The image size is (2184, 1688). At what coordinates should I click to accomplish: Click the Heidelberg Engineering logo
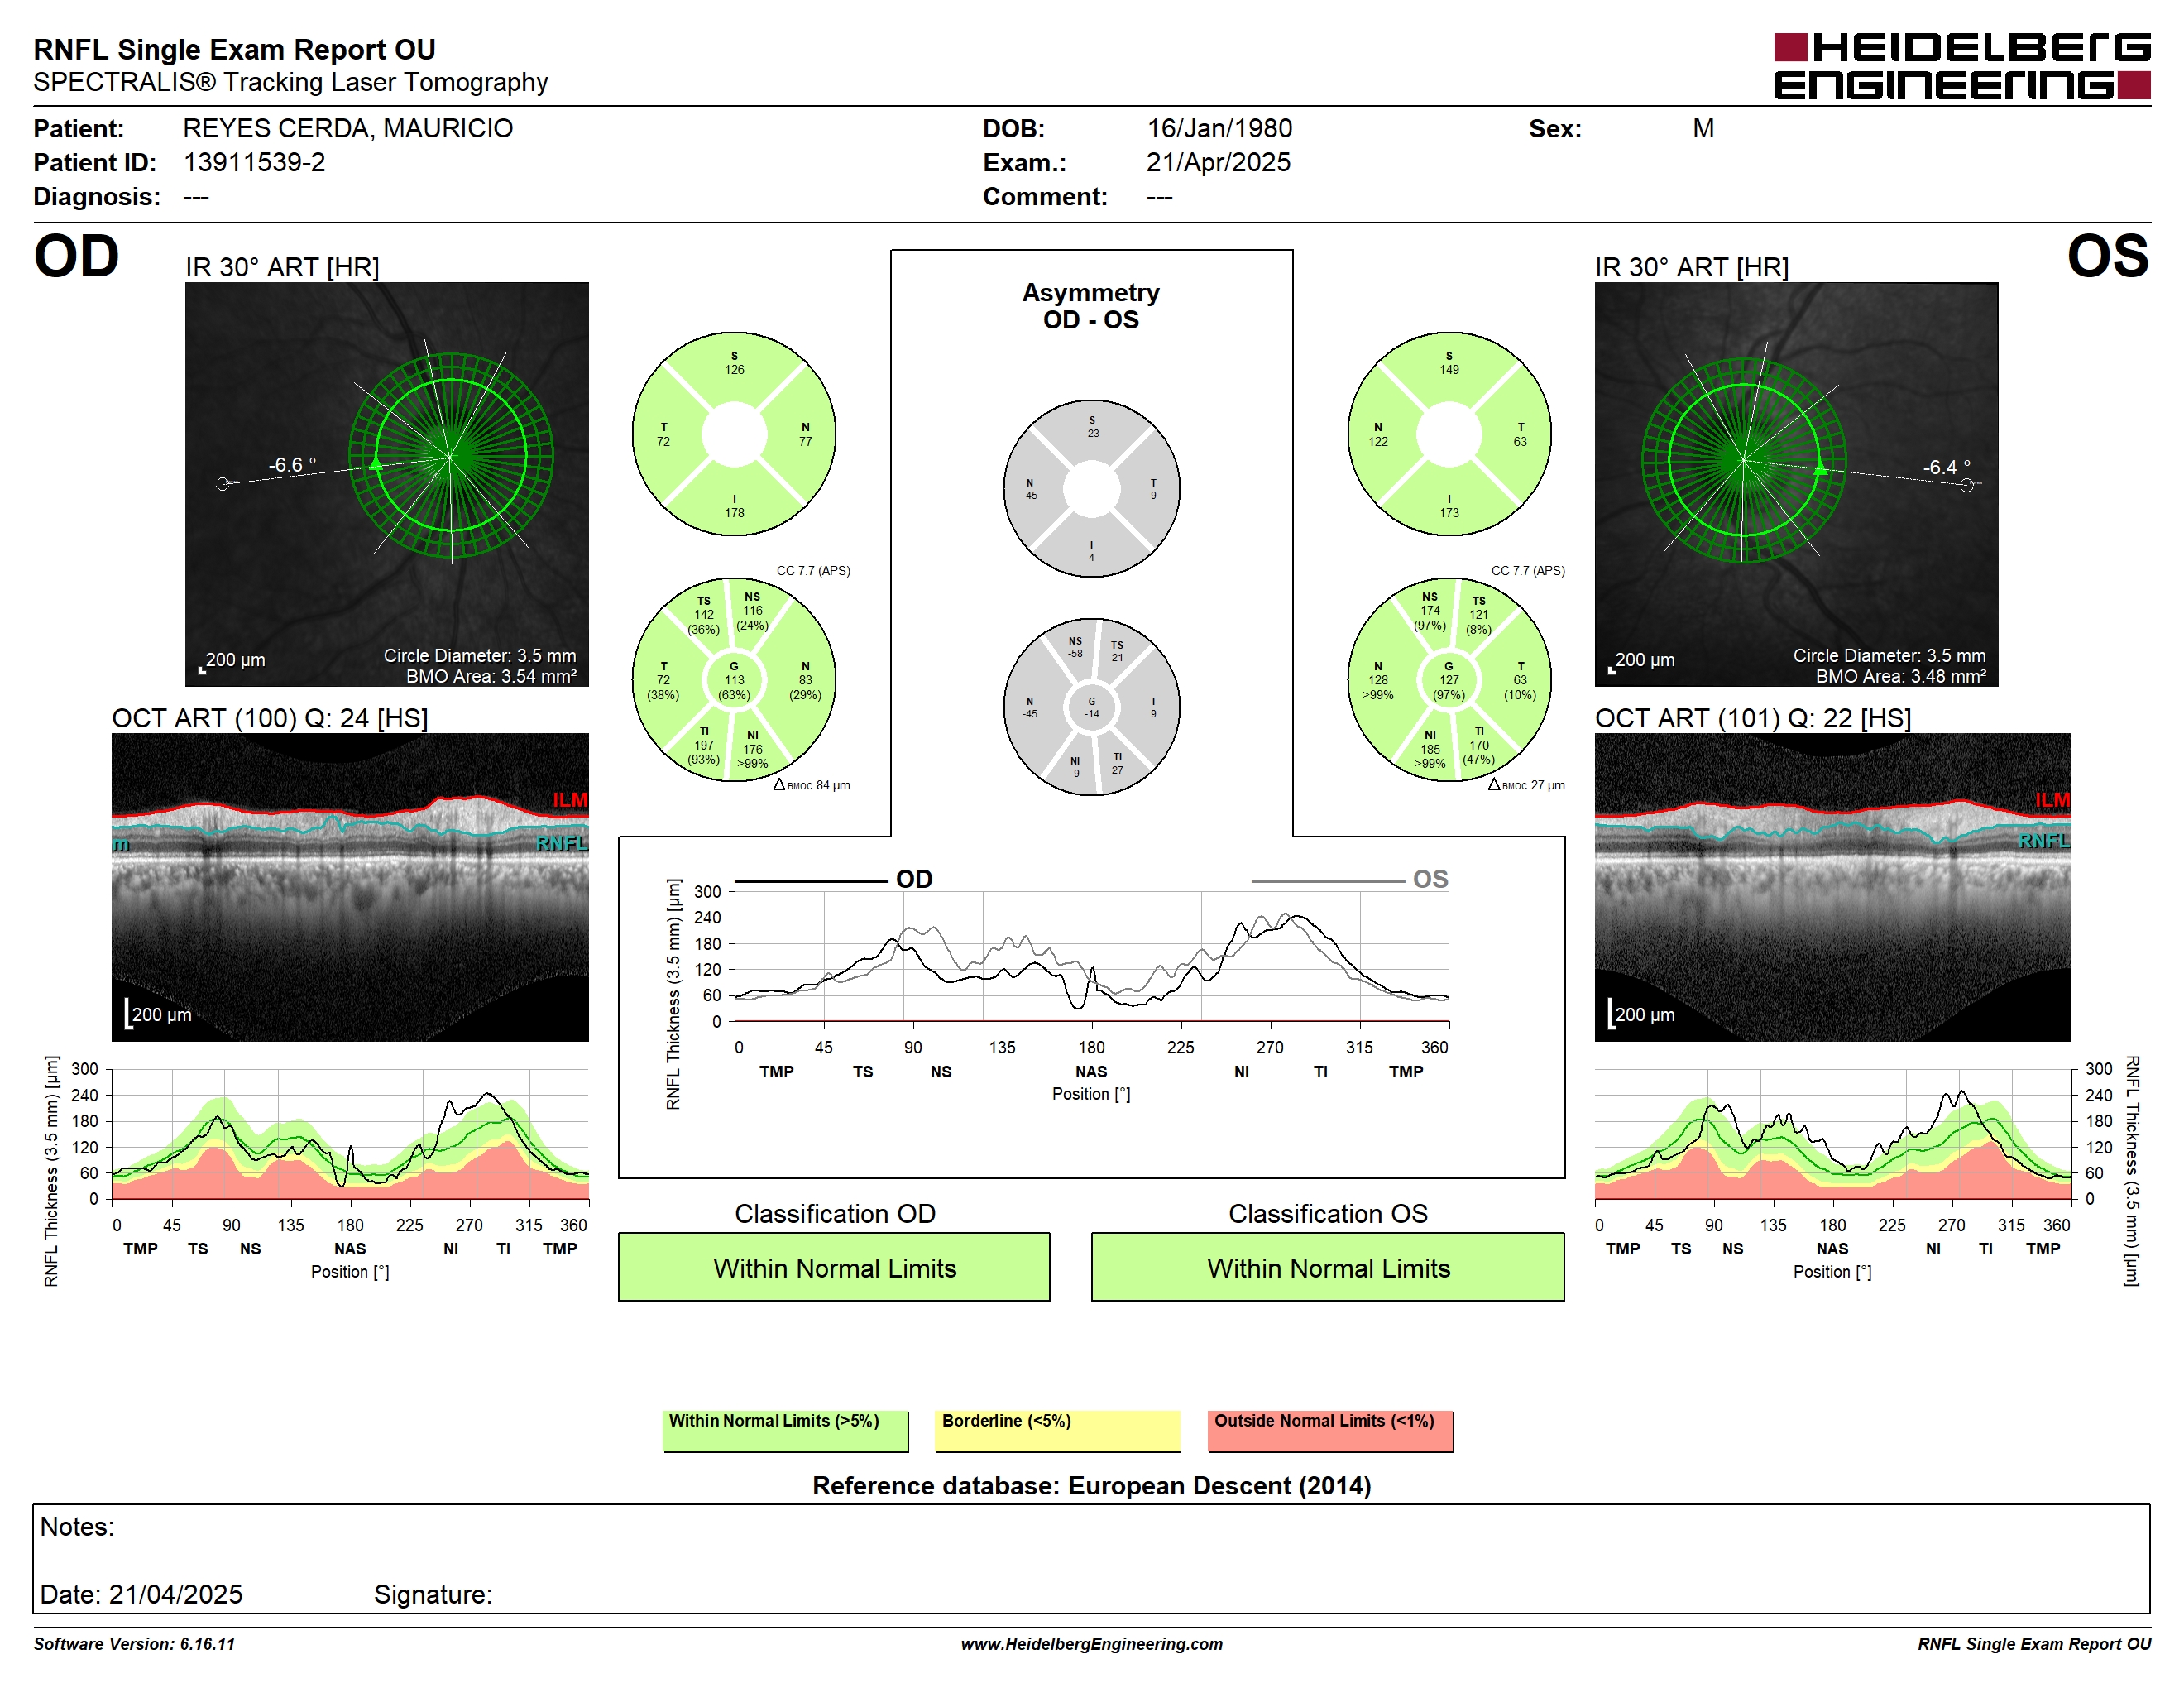[x=1961, y=66]
